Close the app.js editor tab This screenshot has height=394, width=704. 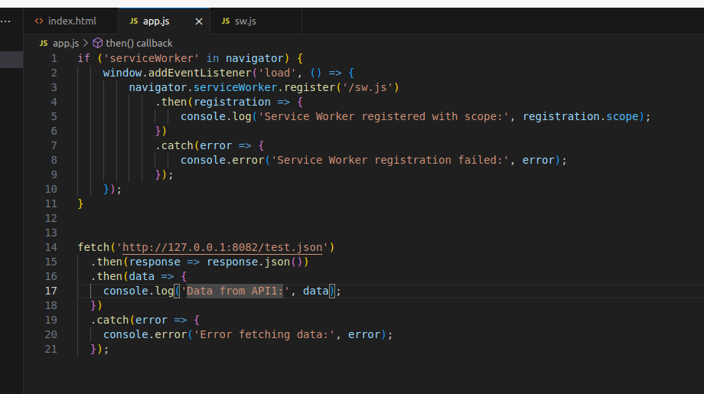point(199,21)
